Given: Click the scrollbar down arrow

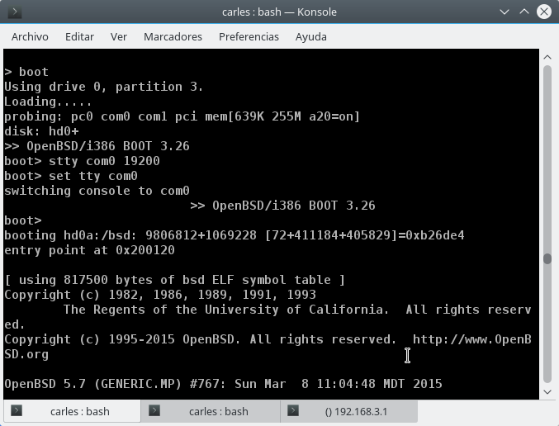Looking at the screenshot, I should click(x=547, y=392).
